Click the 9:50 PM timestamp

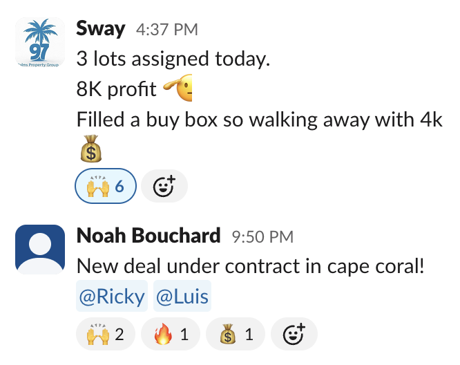click(x=262, y=237)
